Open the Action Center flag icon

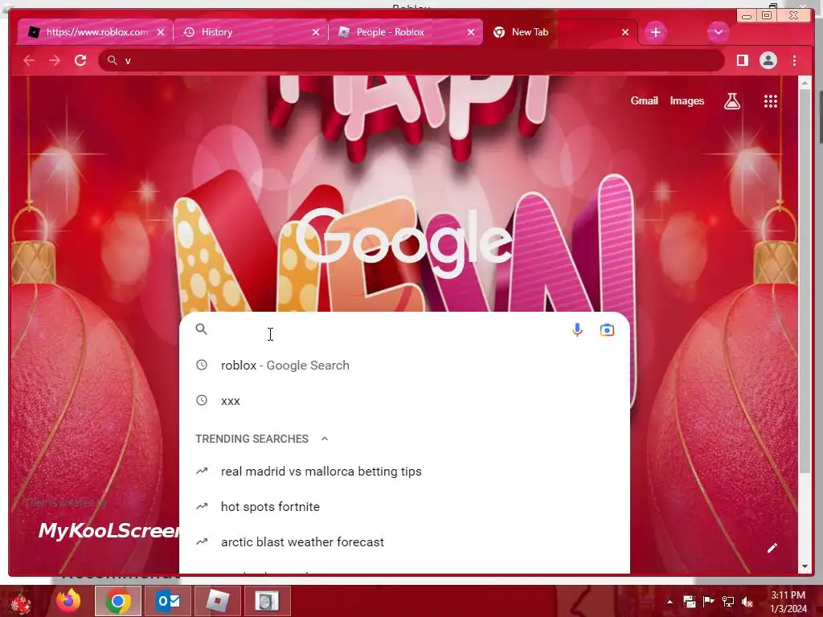click(x=709, y=602)
